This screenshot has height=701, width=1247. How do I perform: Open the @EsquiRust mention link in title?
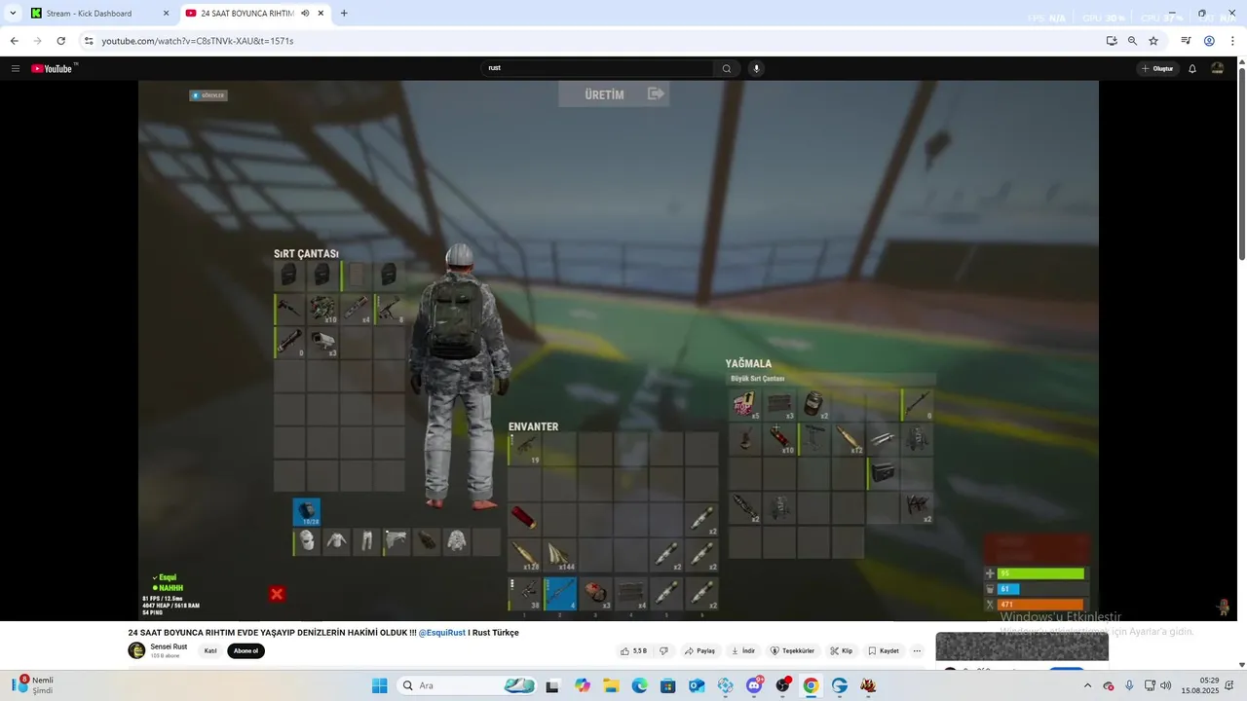441,632
